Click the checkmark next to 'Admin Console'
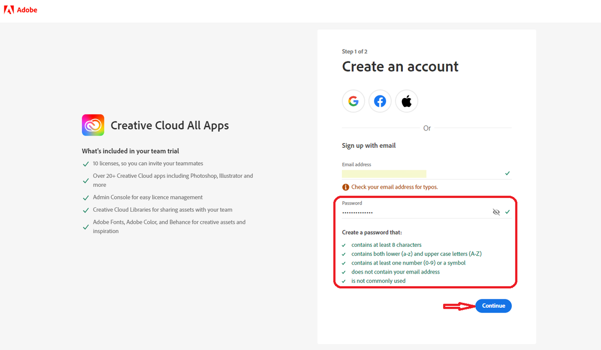The image size is (601, 350). point(85,198)
